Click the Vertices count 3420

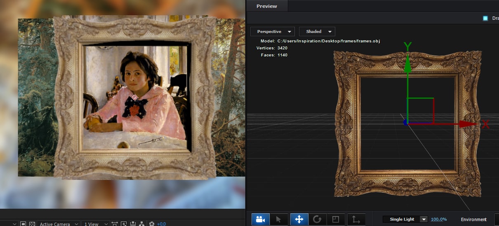coord(282,48)
